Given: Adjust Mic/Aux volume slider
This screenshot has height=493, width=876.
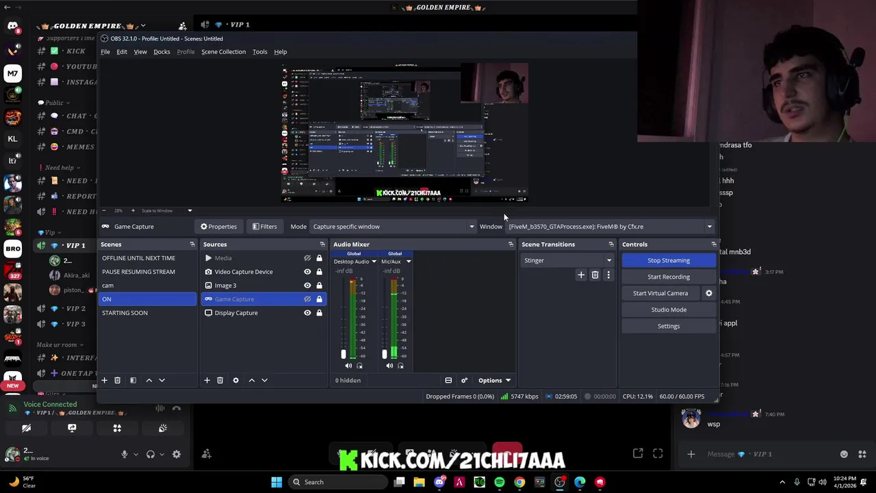Looking at the screenshot, I should (385, 354).
